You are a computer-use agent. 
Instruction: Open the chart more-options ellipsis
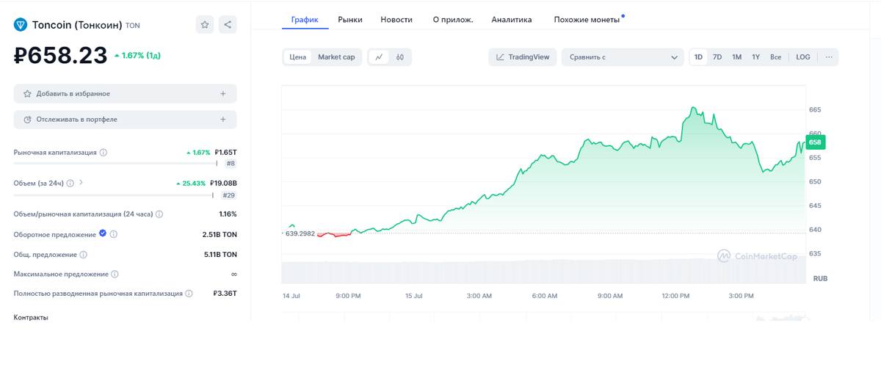tap(829, 57)
